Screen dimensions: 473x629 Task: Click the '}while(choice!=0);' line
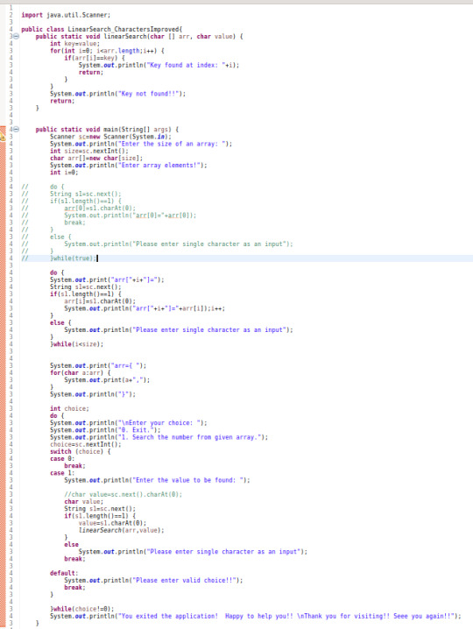coord(81,609)
